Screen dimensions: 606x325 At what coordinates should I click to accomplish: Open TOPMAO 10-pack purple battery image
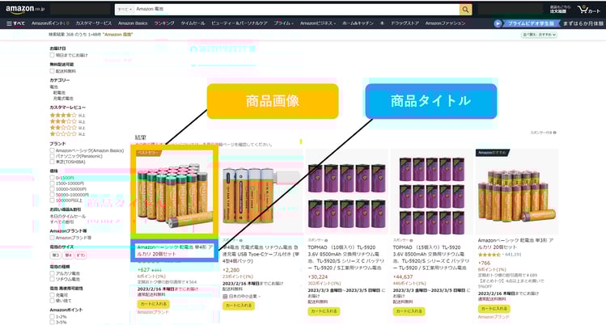346,192
